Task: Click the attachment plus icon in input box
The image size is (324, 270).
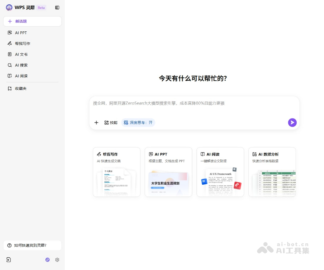Action: (96, 122)
